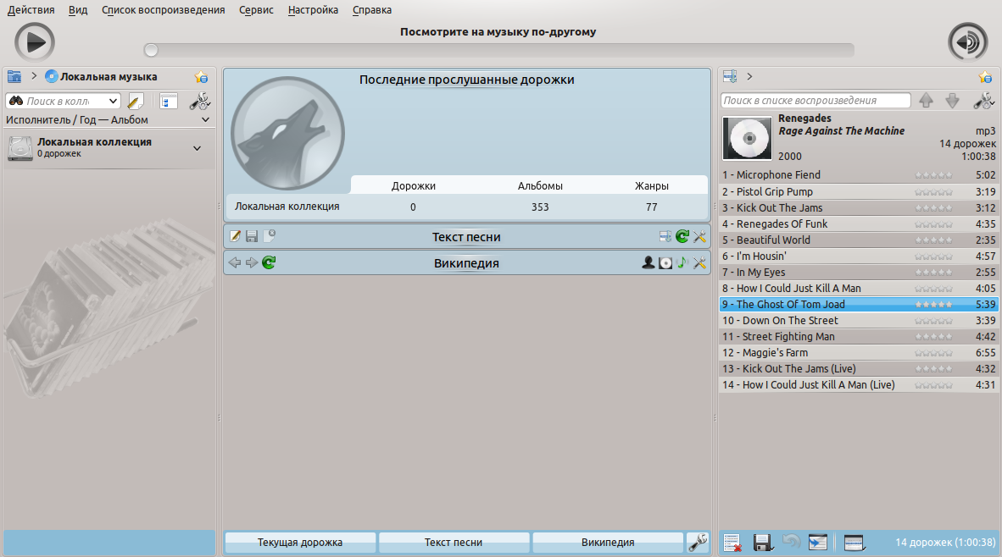
Task: Rate The Ghost Of Tom Joad stars
Action: [x=933, y=305]
